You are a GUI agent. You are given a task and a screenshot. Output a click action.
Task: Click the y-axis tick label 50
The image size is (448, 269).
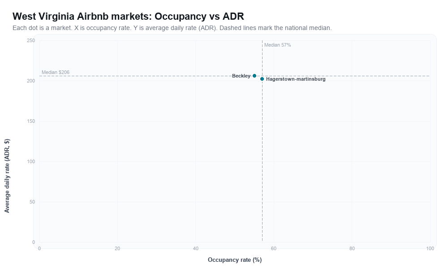click(32, 202)
